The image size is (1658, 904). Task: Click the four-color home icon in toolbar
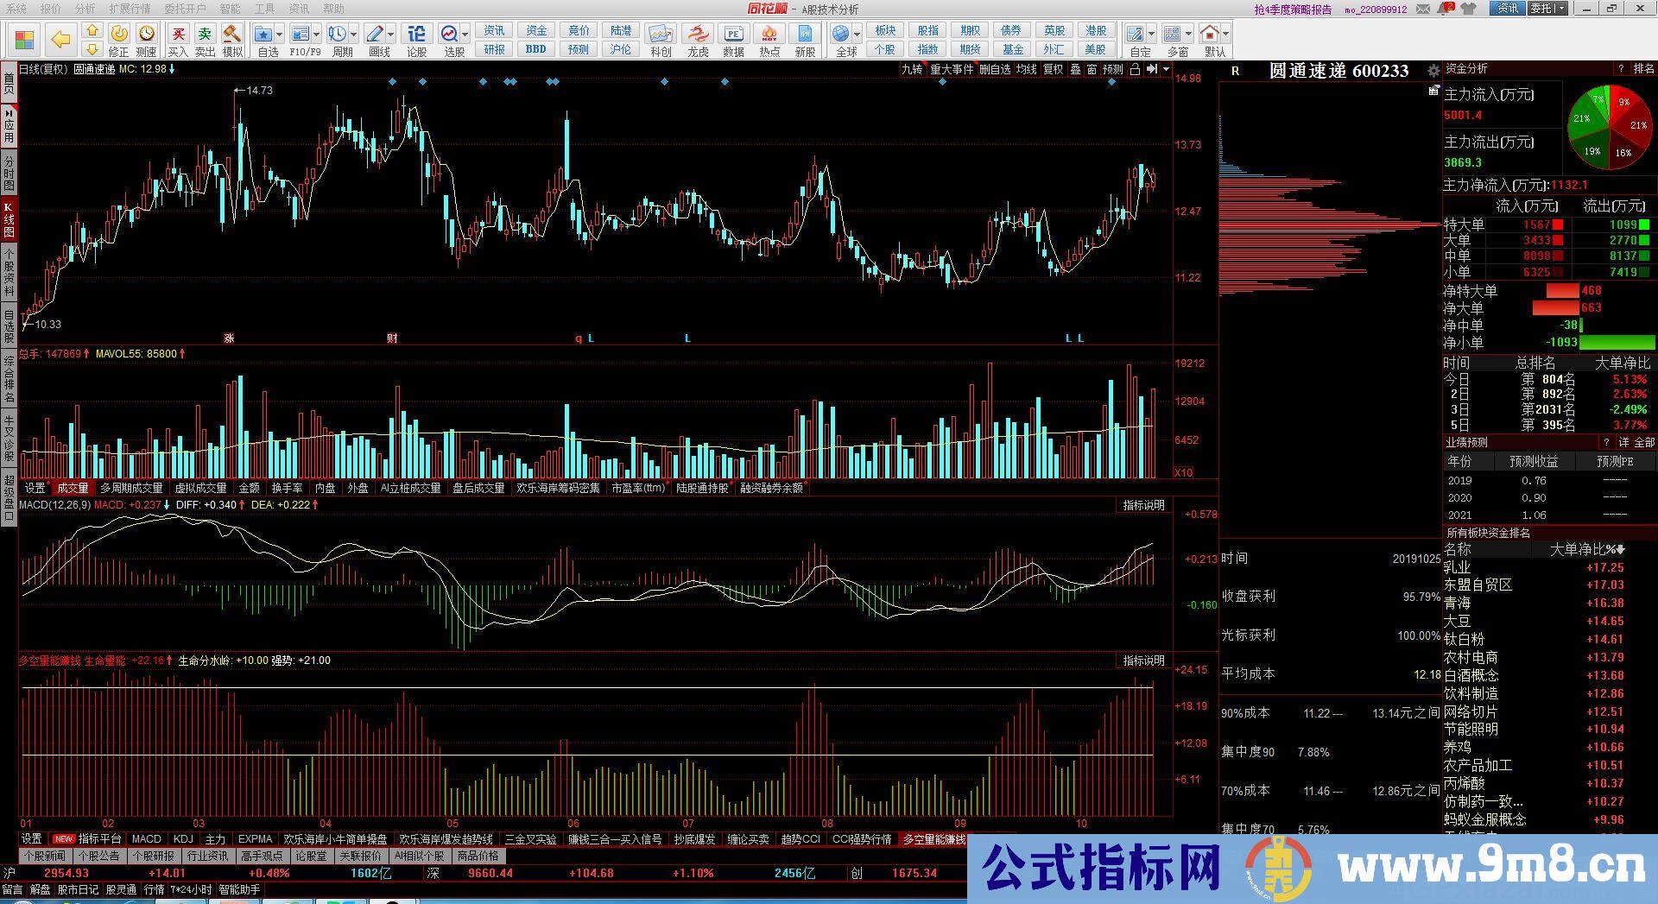tap(24, 40)
